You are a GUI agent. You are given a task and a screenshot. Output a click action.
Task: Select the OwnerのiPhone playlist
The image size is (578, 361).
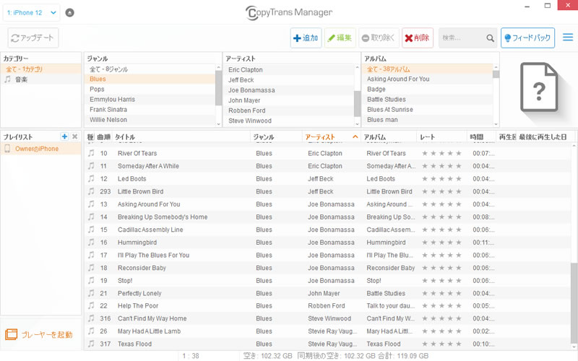(40, 149)
